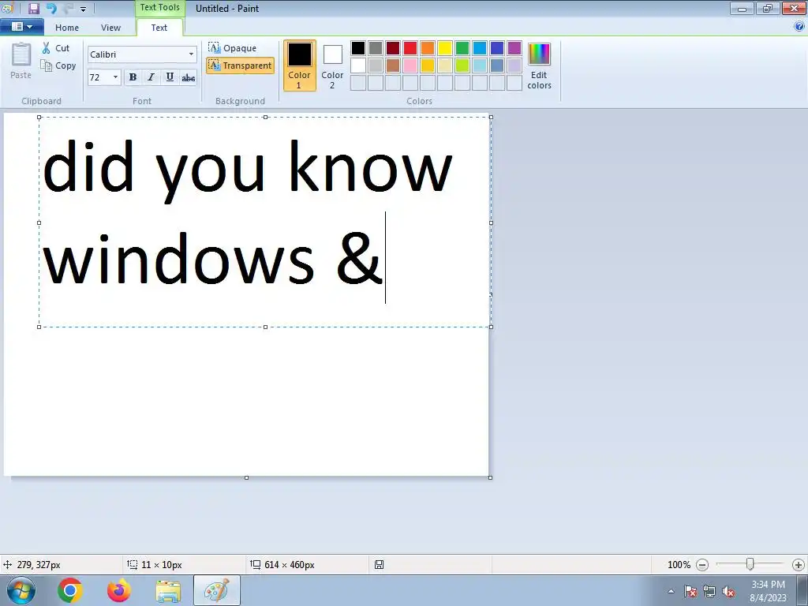Click the word "know" in the text box

coord(370,166)
